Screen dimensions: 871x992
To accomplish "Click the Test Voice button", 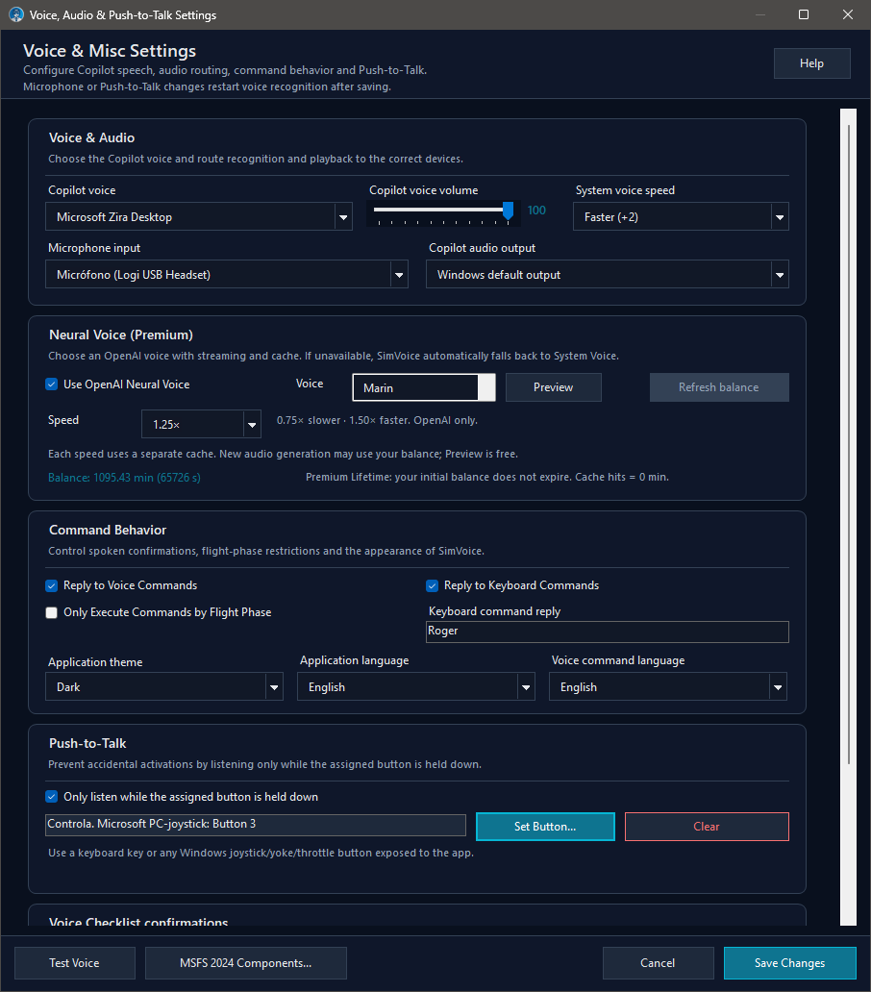I will point(75,963).
